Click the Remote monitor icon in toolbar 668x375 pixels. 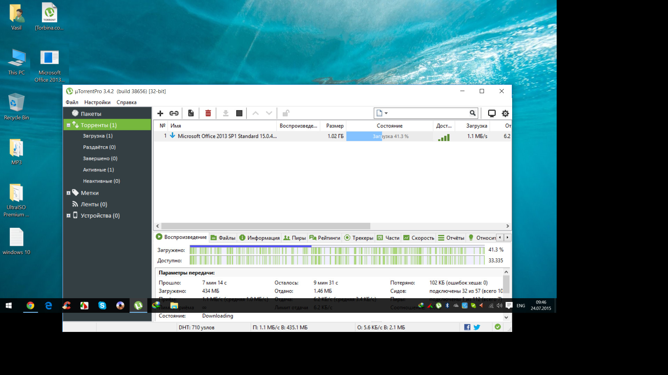coord(492,113)
